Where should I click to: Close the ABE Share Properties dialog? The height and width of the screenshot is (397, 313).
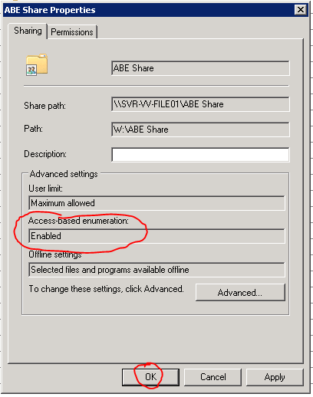point(301,10)
